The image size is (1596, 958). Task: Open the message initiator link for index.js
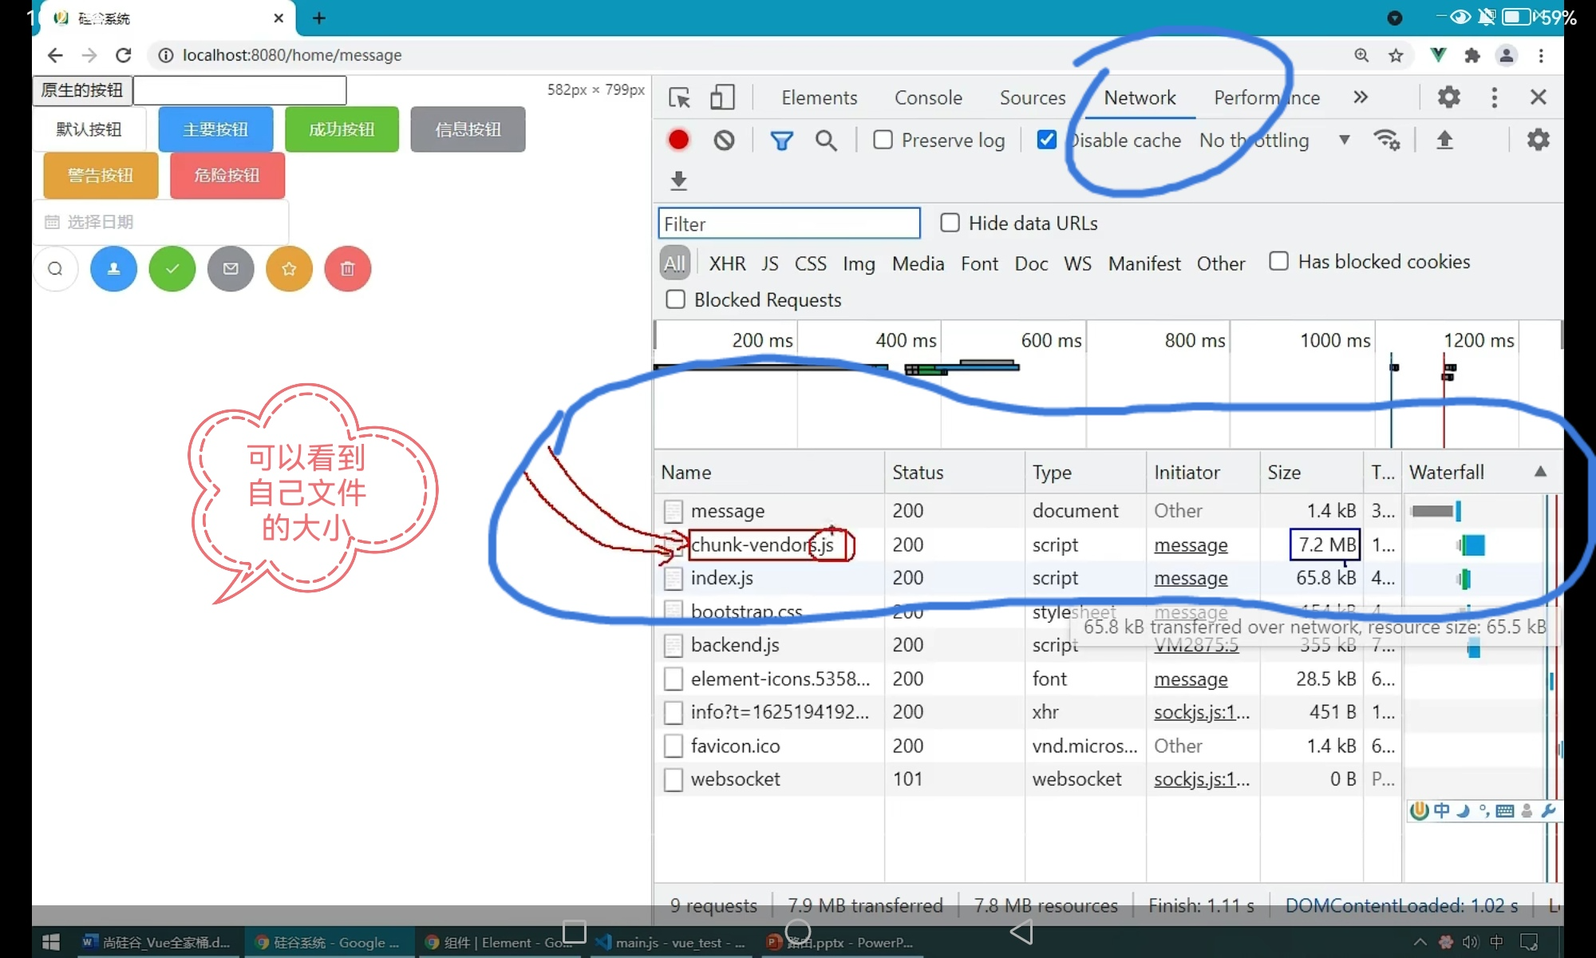point(1191,578)
